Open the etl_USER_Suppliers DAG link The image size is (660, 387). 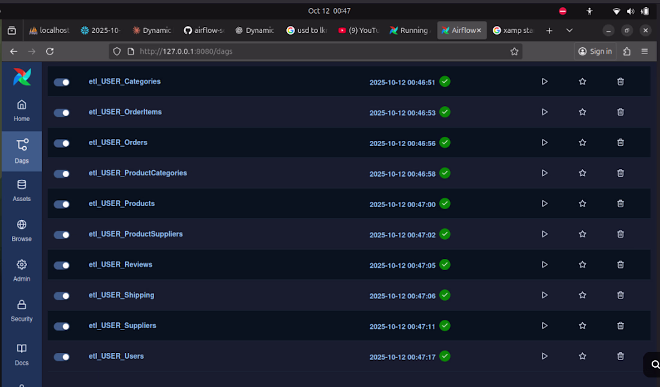(x=122, y=326)
